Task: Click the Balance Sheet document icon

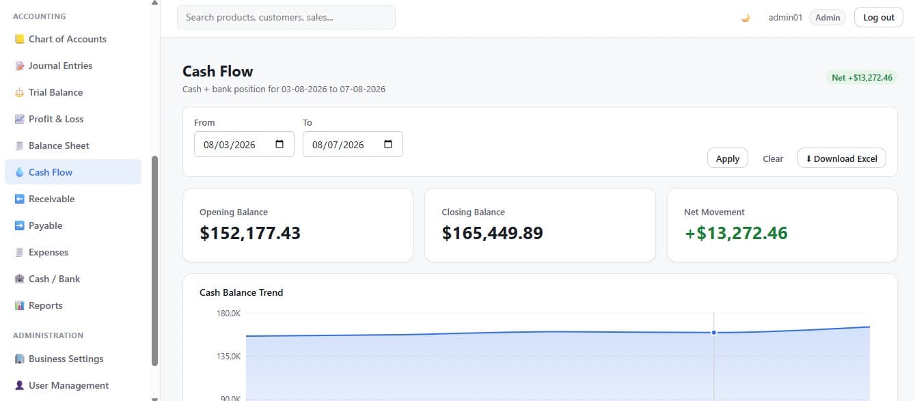Action: [19, 146]
